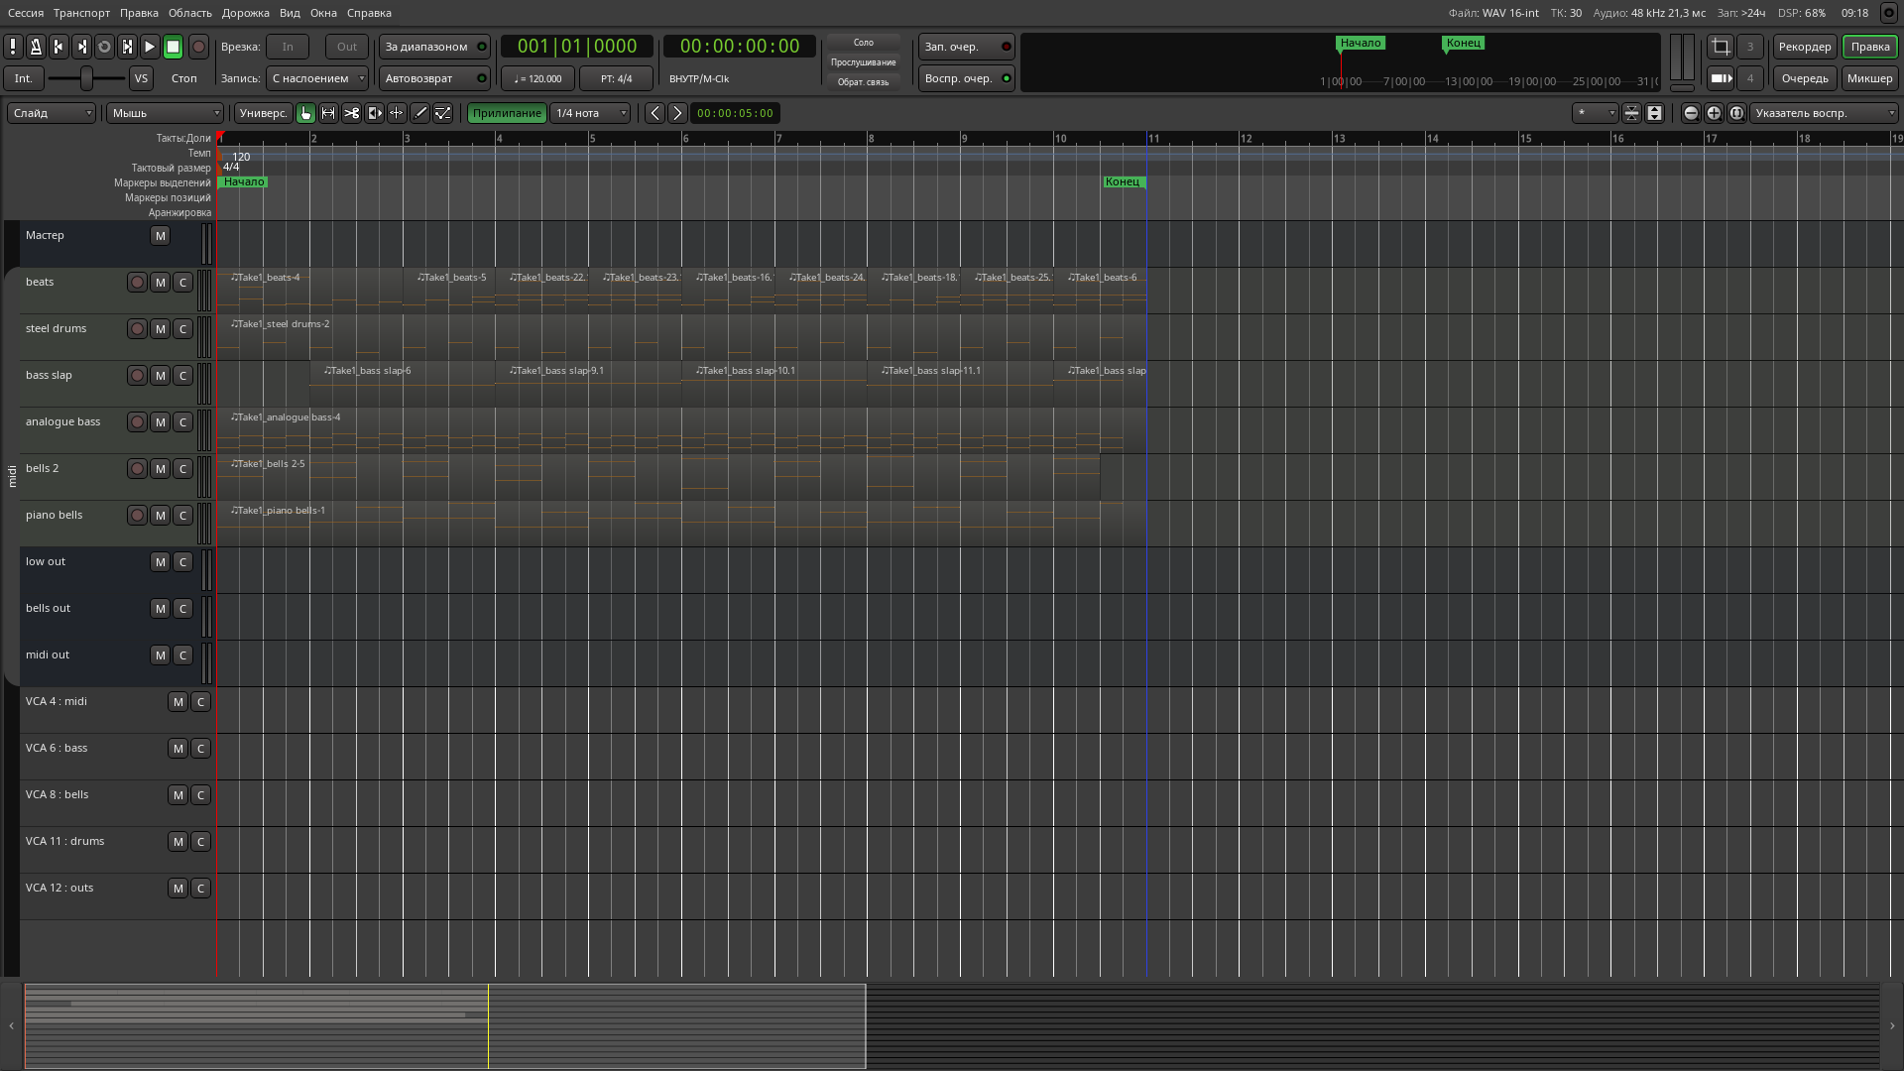Expand the С наслоением record mode dropdown

(317, 78)
